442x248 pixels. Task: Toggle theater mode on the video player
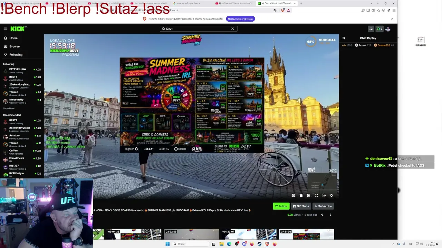click(x=309, y=196)
